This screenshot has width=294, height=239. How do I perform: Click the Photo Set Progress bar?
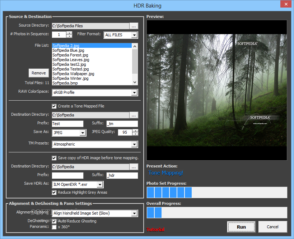coord(217,192)
